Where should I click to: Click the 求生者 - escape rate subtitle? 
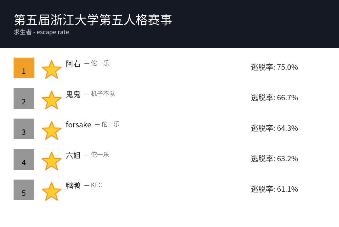(x=41, y=32)
